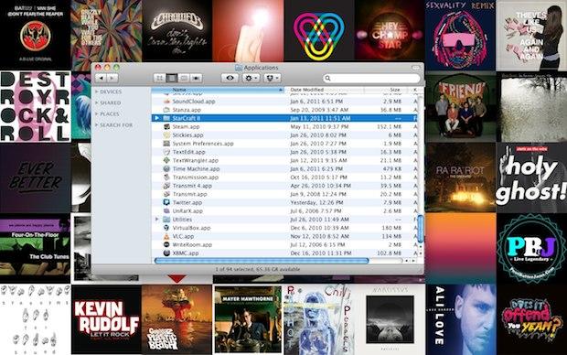Switch Finder to list view

[x=172, y=78]
